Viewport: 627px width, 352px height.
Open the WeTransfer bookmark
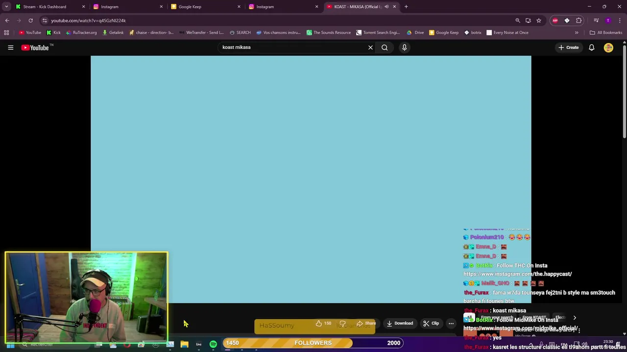pyautogui.click(x=201, y=33)
